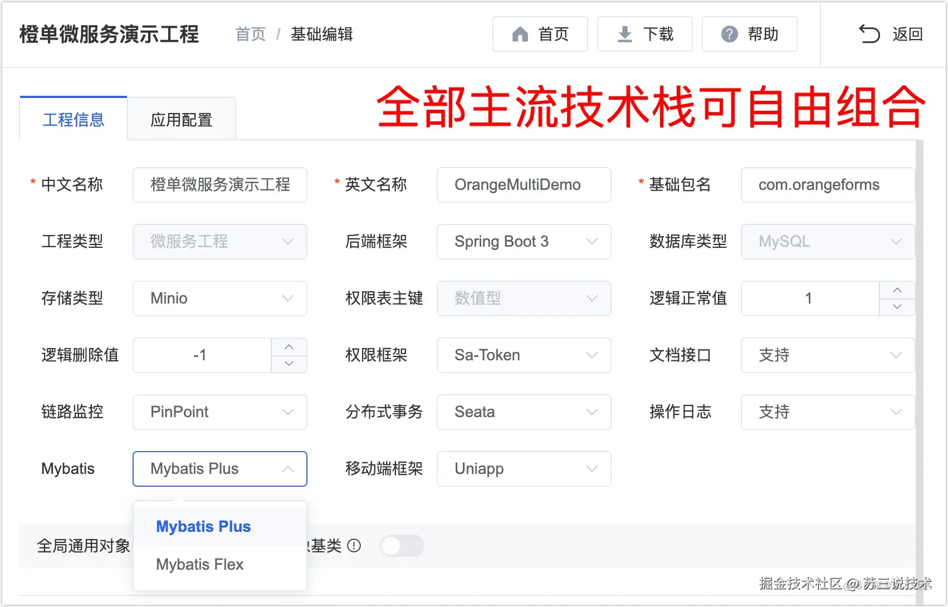
Task: Click the home icon in the 首页 button
Action: 520,35
